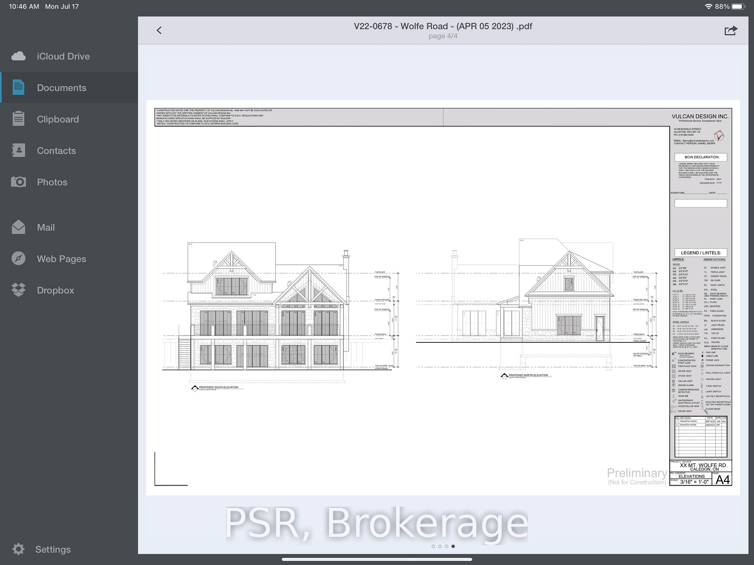Click the Mail envelope icon

tap(19, 227)
